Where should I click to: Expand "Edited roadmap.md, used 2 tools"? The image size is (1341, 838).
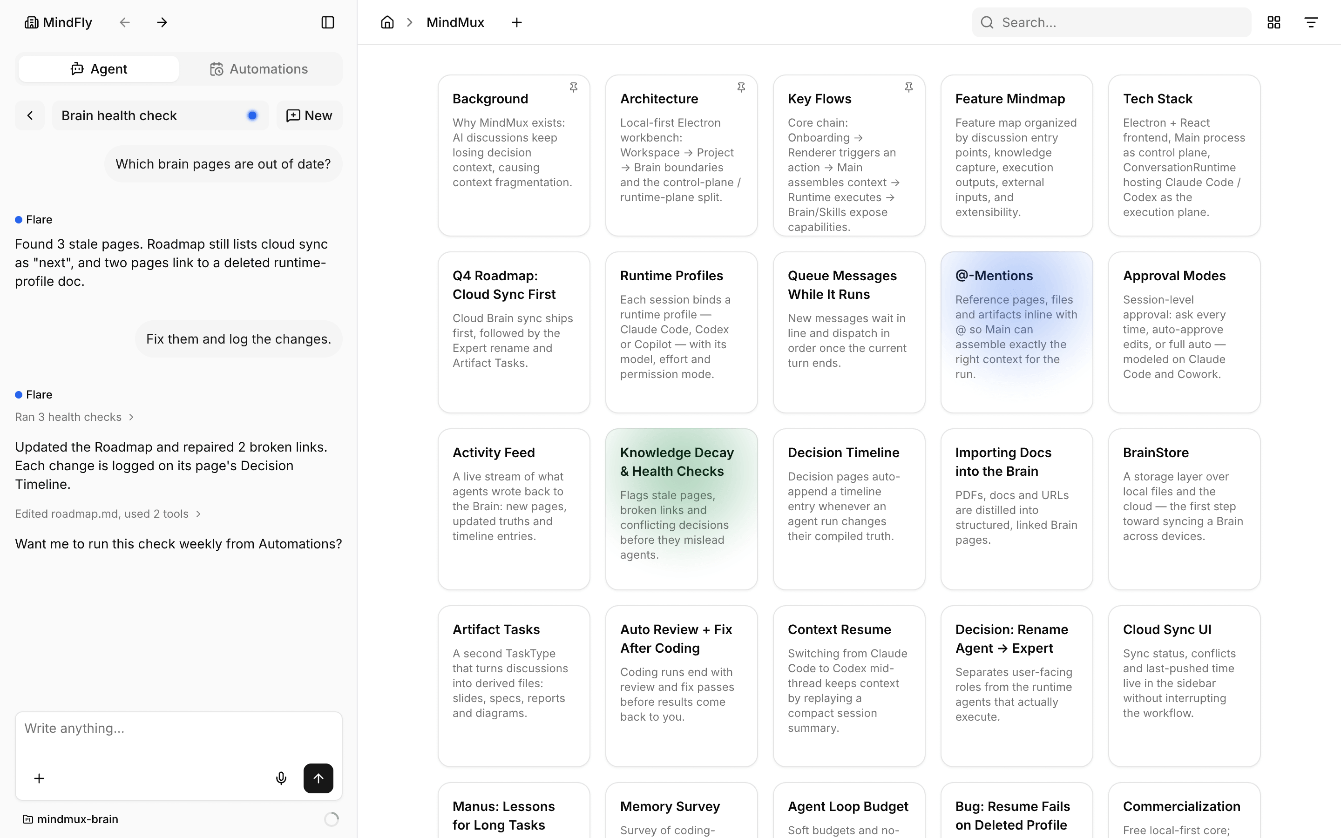point(108,514)
